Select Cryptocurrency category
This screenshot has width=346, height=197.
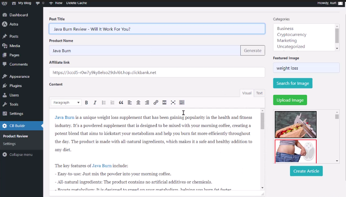(x=292, y=34)
